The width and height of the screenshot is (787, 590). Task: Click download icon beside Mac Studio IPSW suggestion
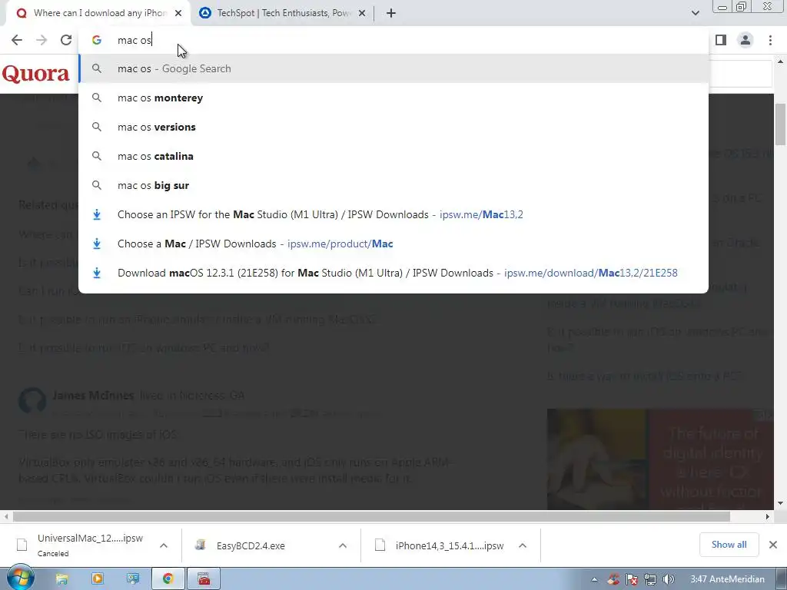[x=97, y=215]
